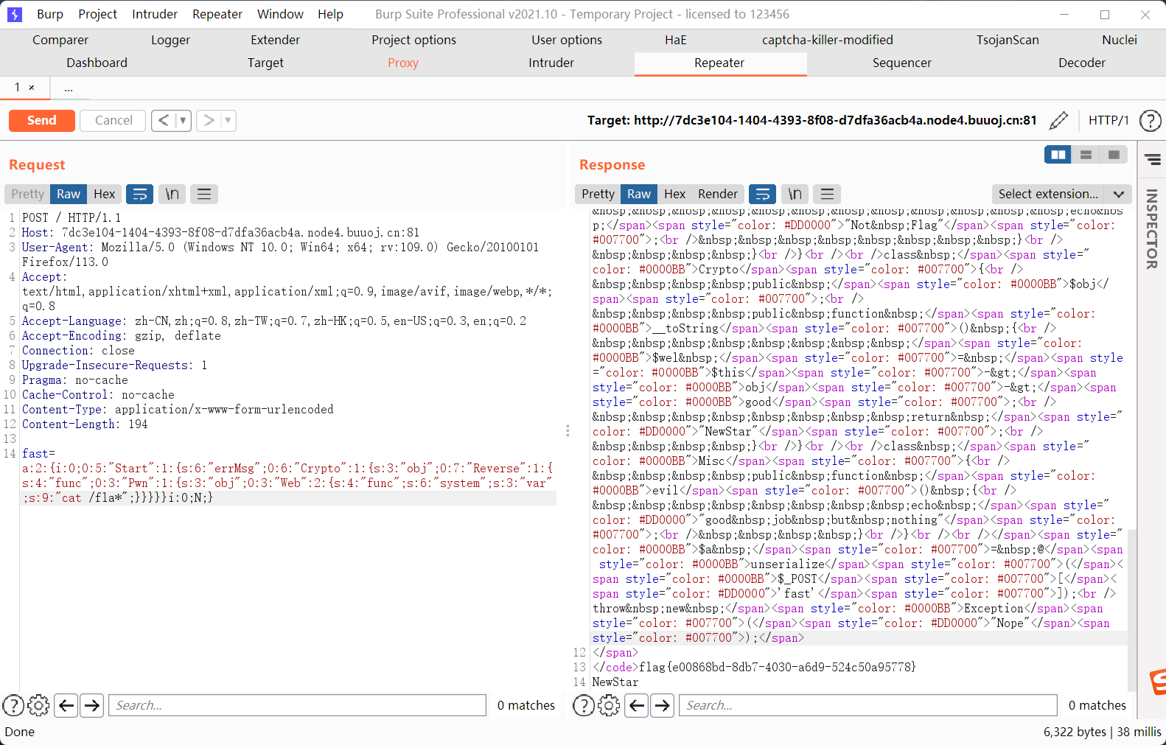Toggle word wrap in Request panel
This screenshot has width=1166, height=745.
[x=139, y=194]
